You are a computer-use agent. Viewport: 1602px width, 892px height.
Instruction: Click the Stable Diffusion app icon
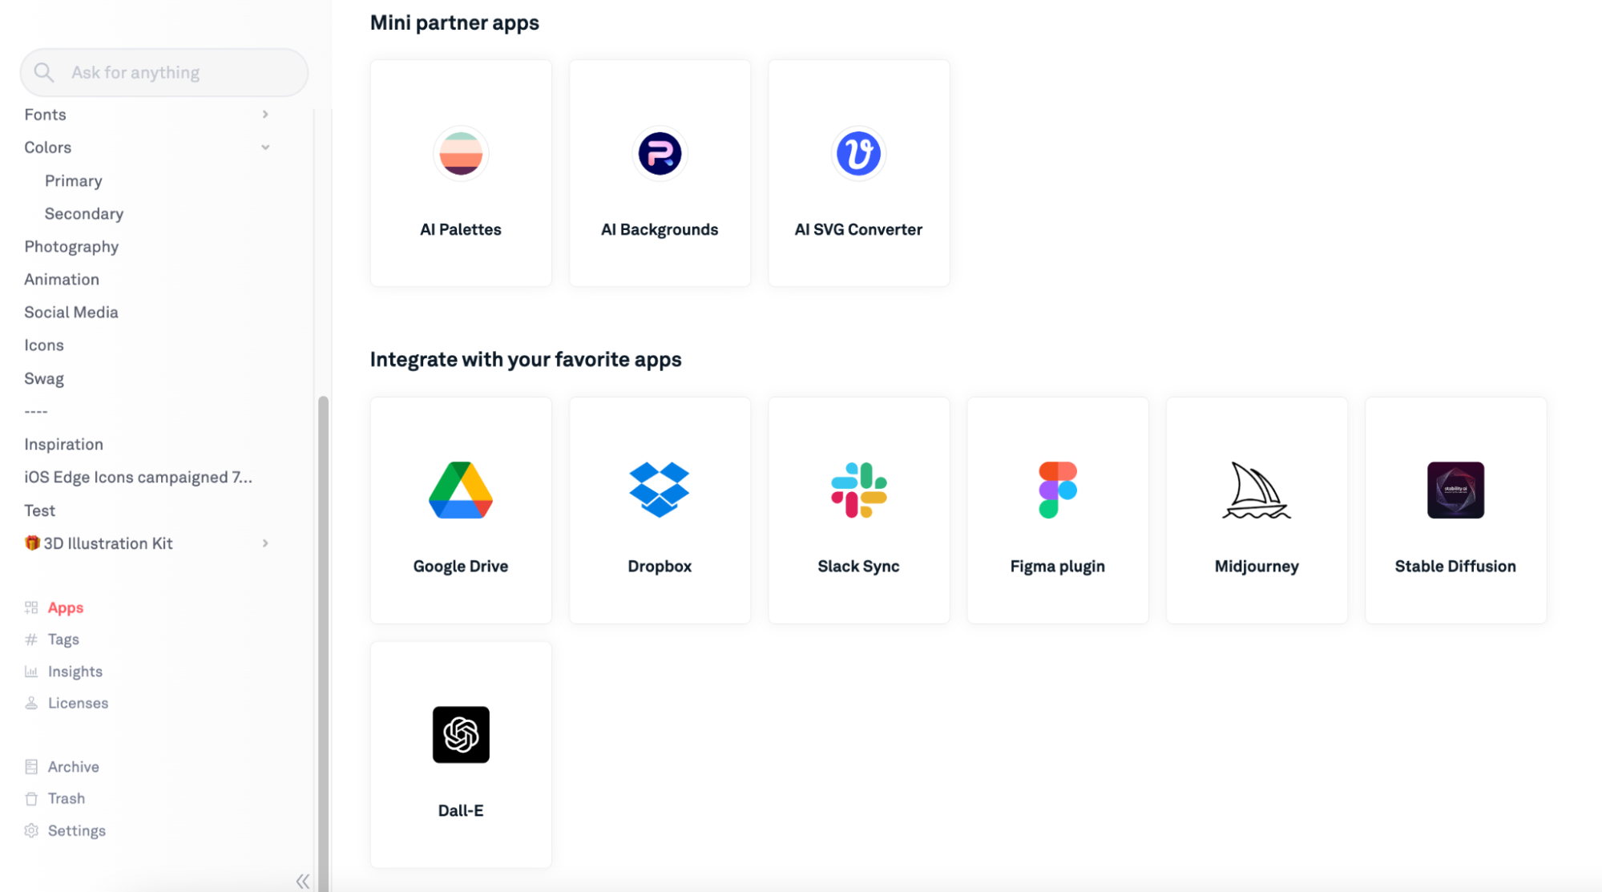(x=1455, y=490)
